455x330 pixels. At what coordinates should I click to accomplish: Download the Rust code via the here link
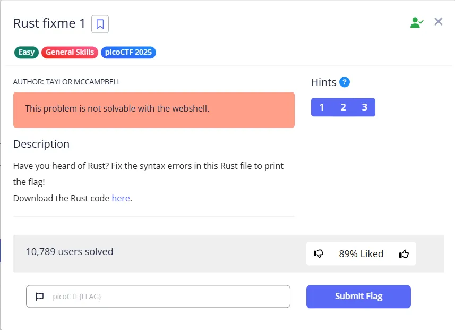coord(121,198)
